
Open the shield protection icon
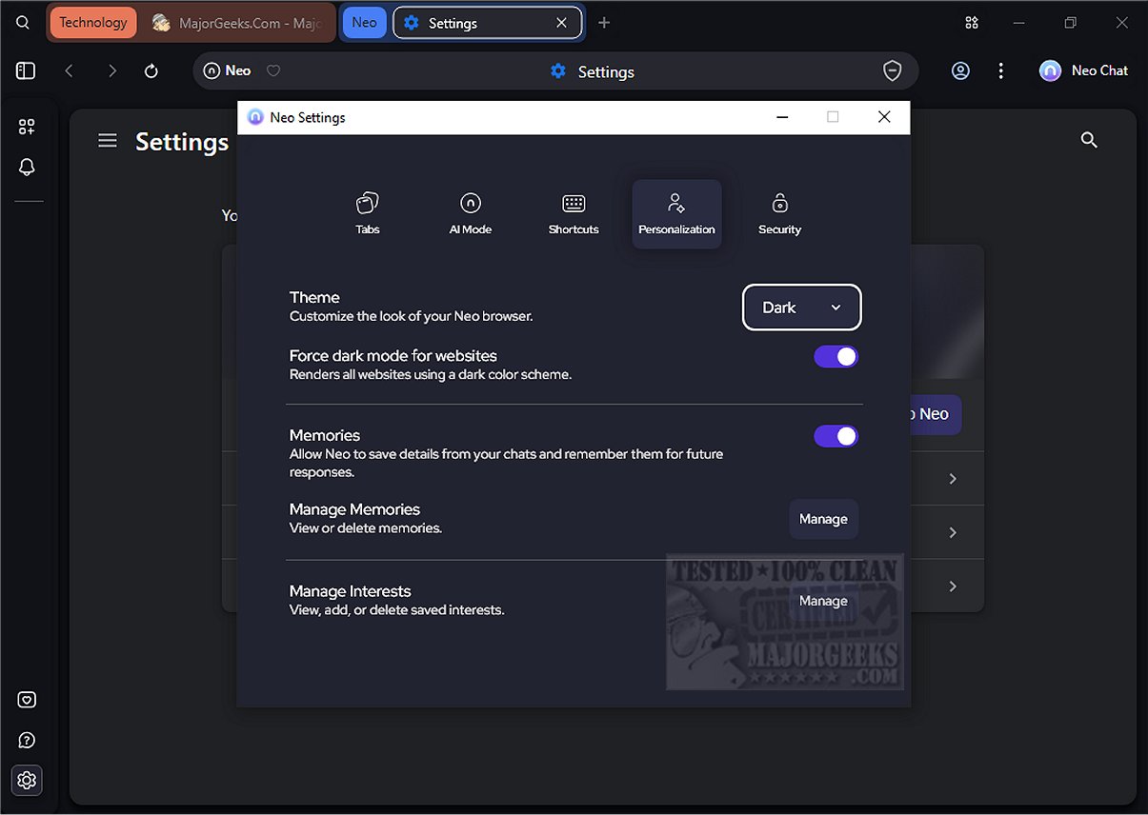point(893,70)
